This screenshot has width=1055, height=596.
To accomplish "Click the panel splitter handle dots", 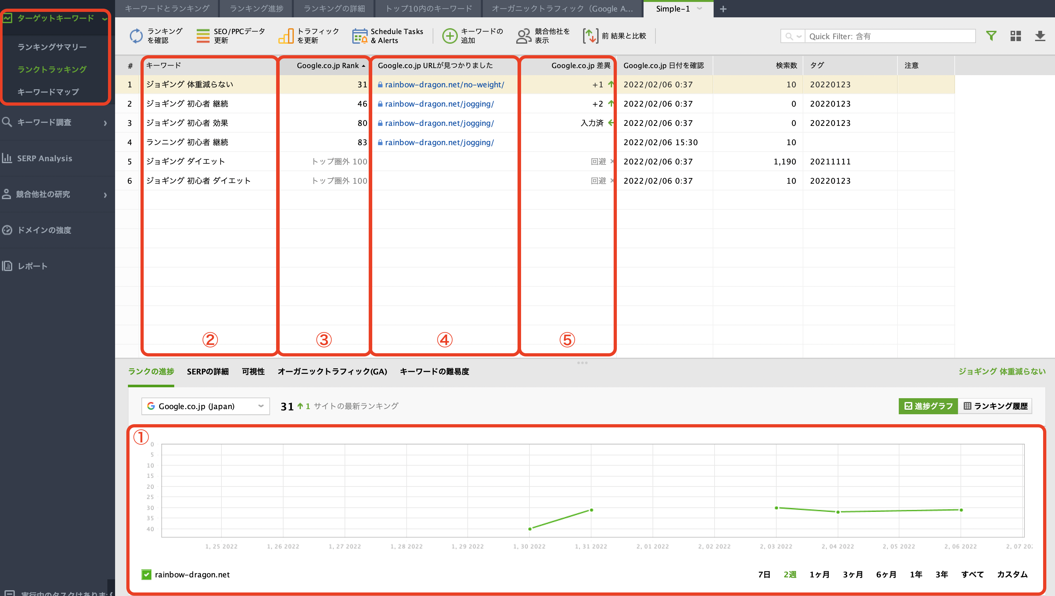I will [x=582, y=363].
